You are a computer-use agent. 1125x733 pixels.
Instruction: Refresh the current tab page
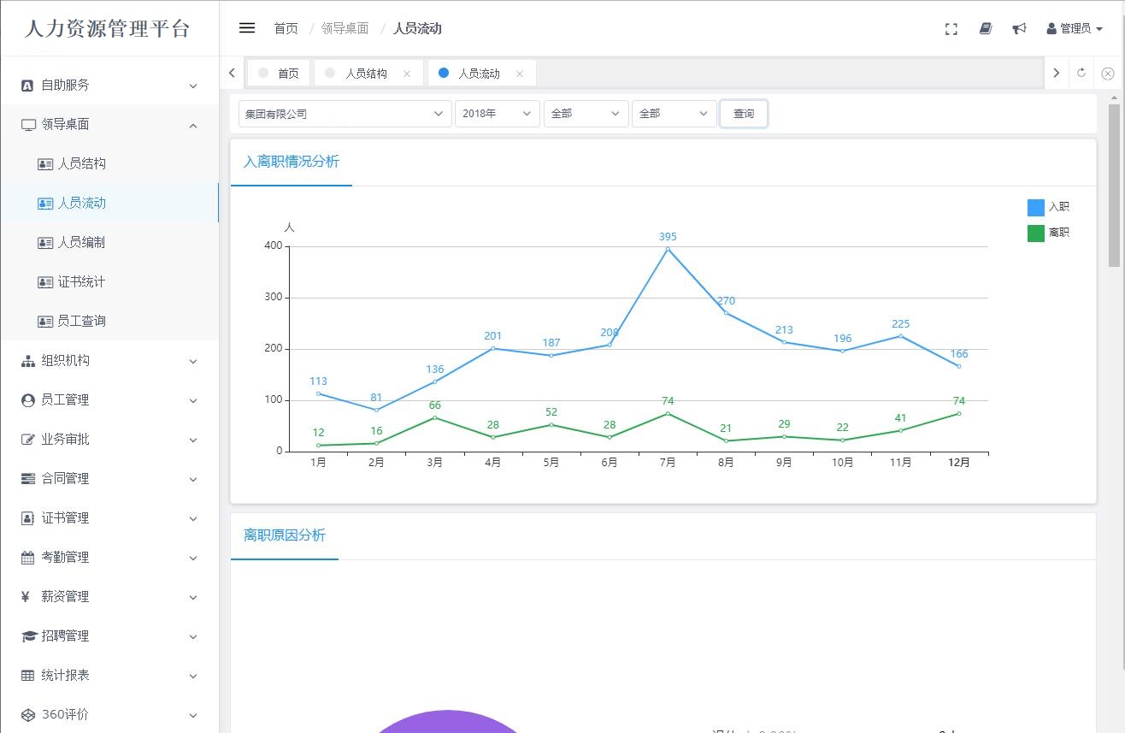[x=1081, y=73]
